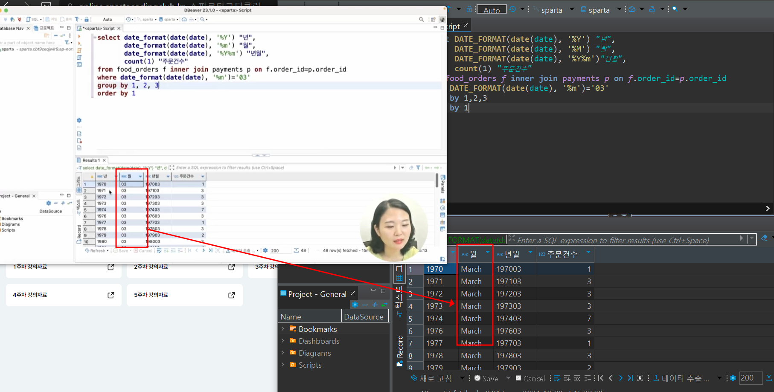The height and width of the screenshot is (392, 774).
Task: Go to last results page in dark window
Action: [630, 378]
